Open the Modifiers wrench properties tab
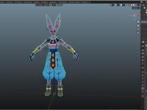The image size is (147, 110). [x=143, y=75]
